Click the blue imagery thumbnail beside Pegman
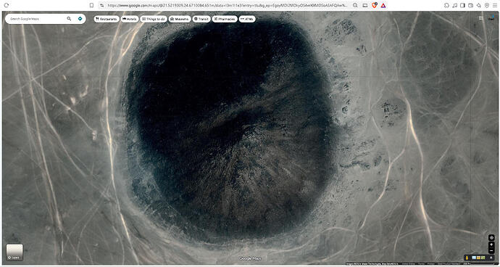 tap(474, 258)
